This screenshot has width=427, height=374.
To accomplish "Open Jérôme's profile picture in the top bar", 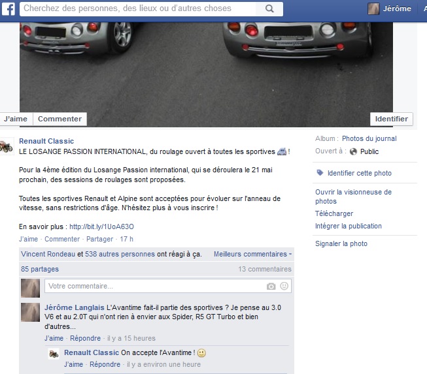I will [x=373, y=9].
